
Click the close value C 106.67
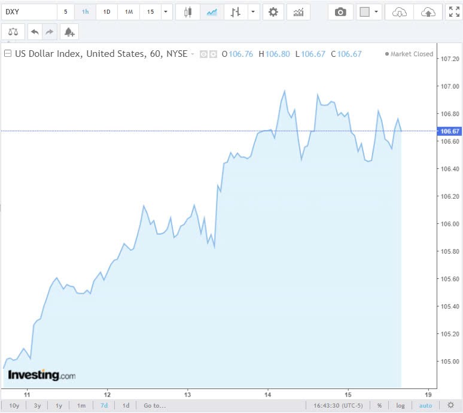point(346,54)
